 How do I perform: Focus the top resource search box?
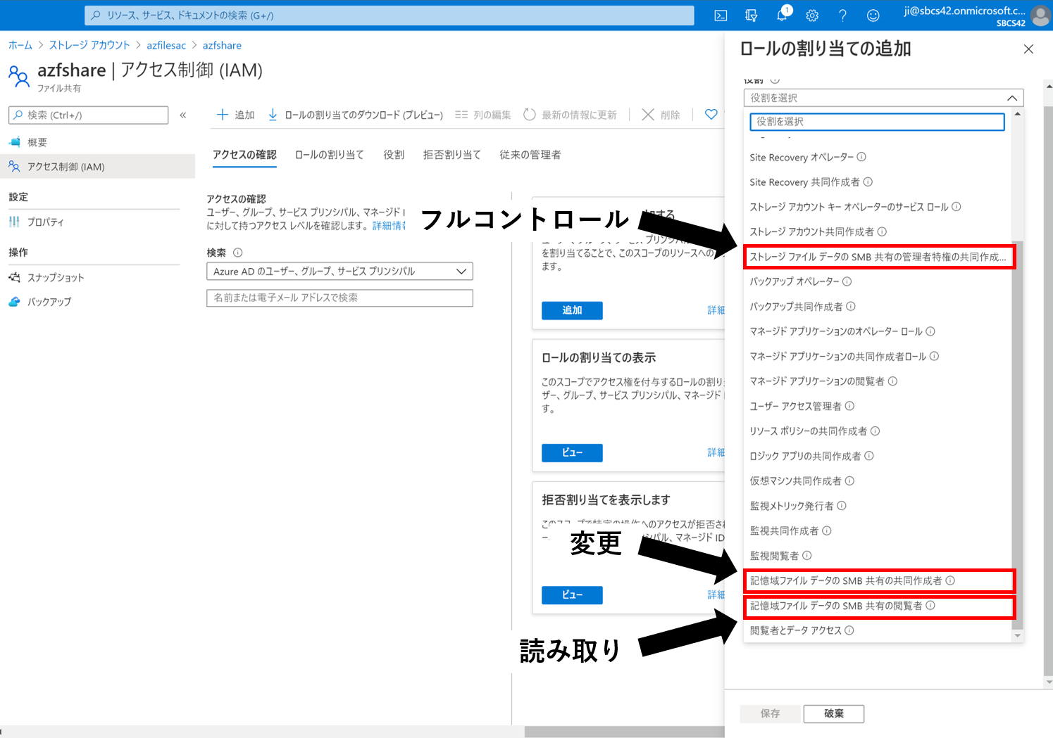389,15
